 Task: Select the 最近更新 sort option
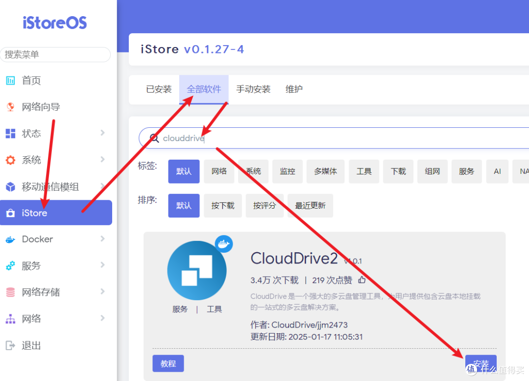310,206
